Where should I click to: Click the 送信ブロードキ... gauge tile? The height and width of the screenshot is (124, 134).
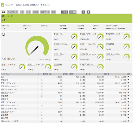coord(118,57)
